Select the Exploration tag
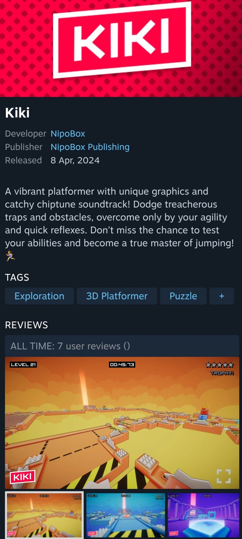The height and width of the screenshot is (539, 242). point(39,296)
